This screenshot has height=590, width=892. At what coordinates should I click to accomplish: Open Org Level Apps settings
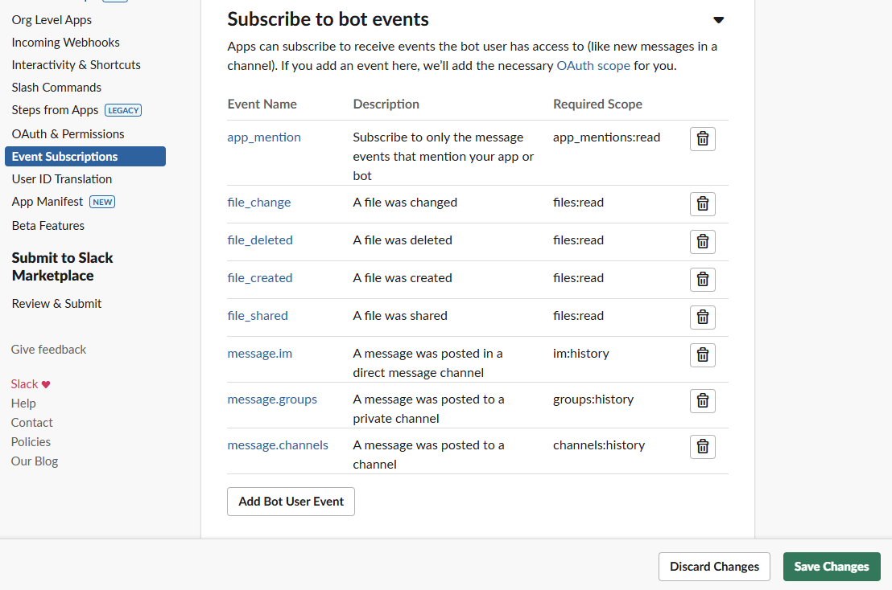52,20
